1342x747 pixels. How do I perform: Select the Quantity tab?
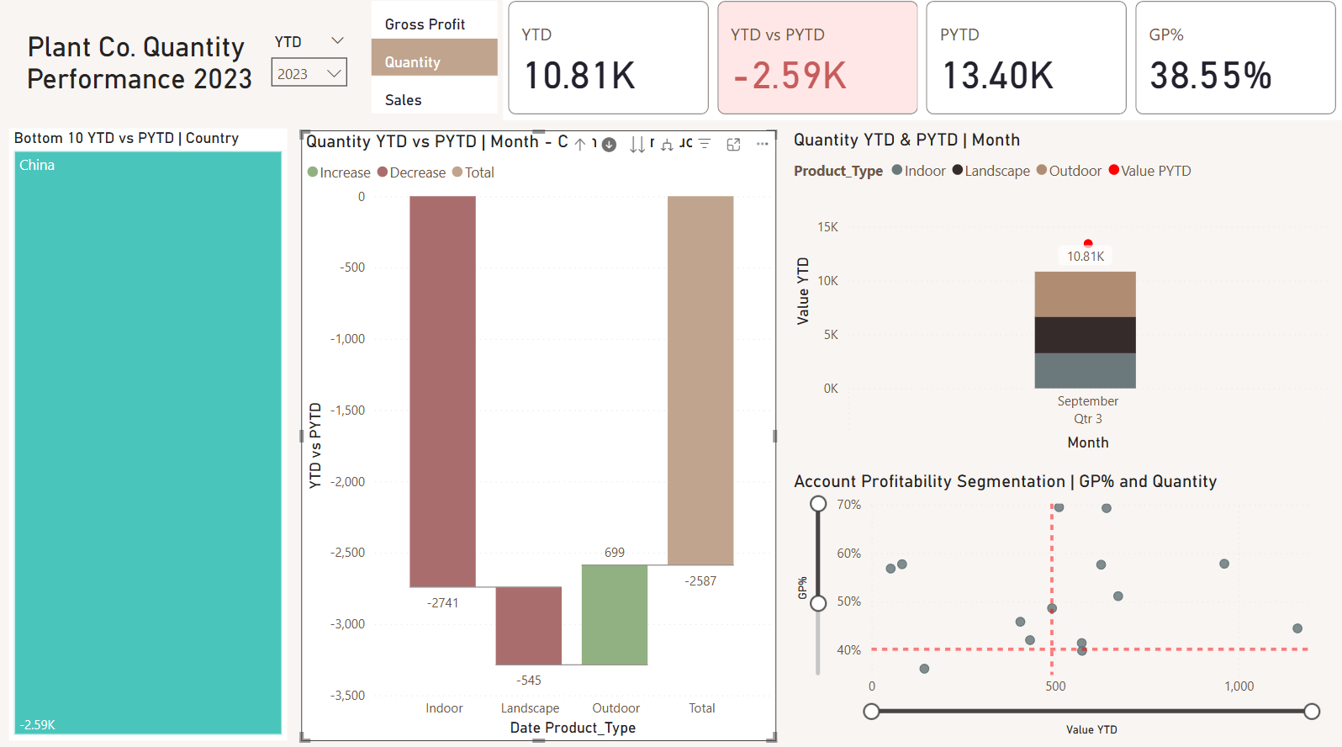[413, 62]
